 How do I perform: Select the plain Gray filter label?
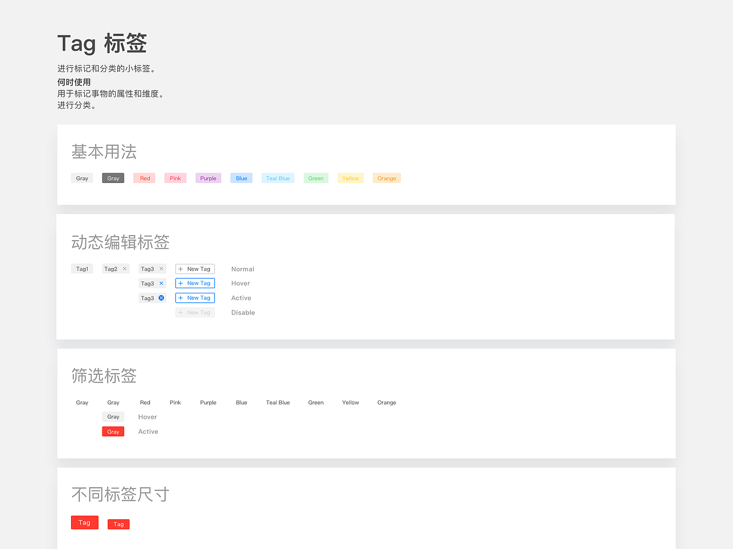(82, 403)
